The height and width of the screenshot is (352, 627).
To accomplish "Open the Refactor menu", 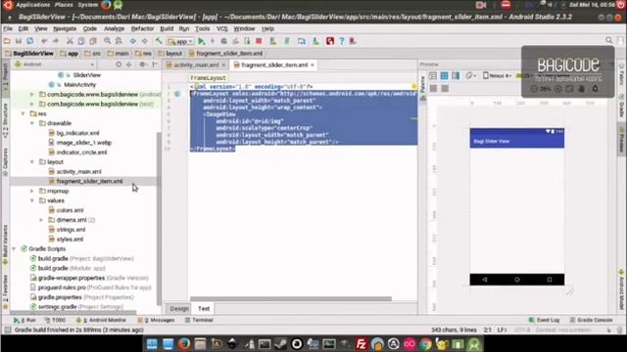I will [x=142, y=28].
